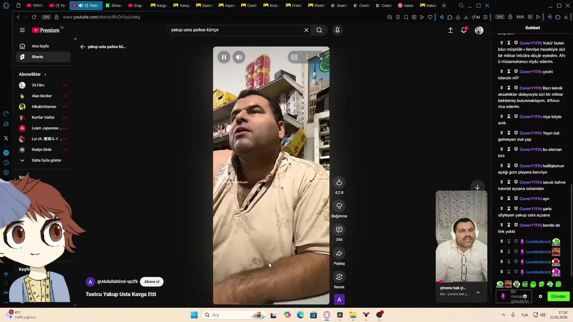This screenshot has height=322, width=573.
Task: Open the HikakinGames channel
Action: click(x=43, y=106)
